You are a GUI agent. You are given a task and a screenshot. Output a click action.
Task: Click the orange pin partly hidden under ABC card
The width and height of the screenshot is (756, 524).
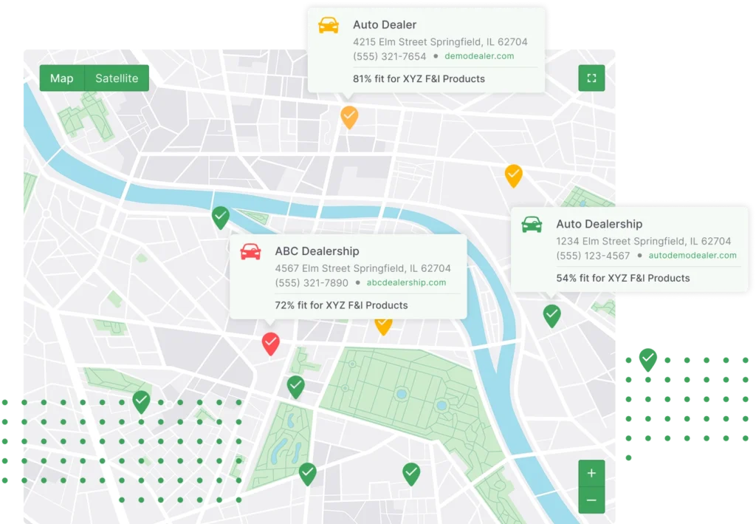click(x=383, y=325)
